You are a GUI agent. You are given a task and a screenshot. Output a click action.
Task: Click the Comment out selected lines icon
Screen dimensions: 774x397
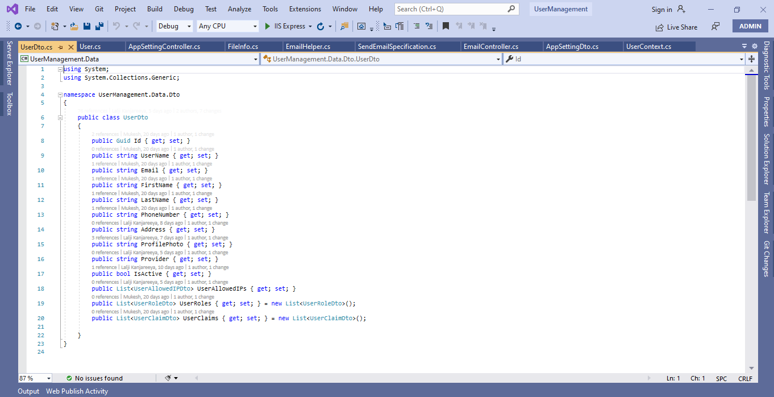(x=417, y=26)
